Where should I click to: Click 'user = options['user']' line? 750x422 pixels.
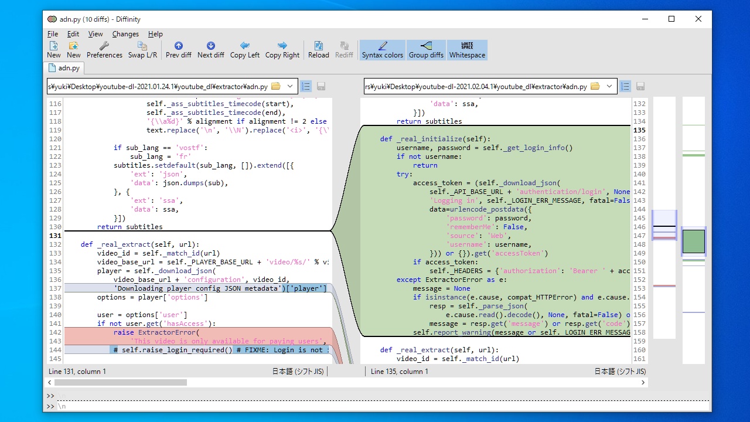click(x=142, y=315)
